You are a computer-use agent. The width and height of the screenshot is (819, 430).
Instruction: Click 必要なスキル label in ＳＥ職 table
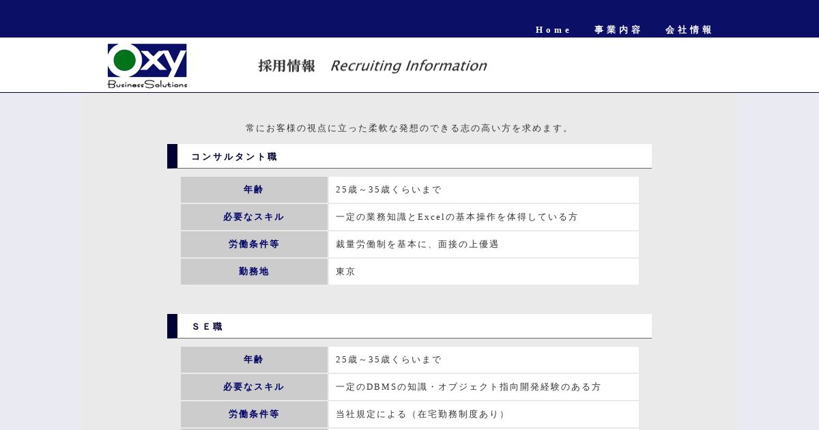pos(254,387)
